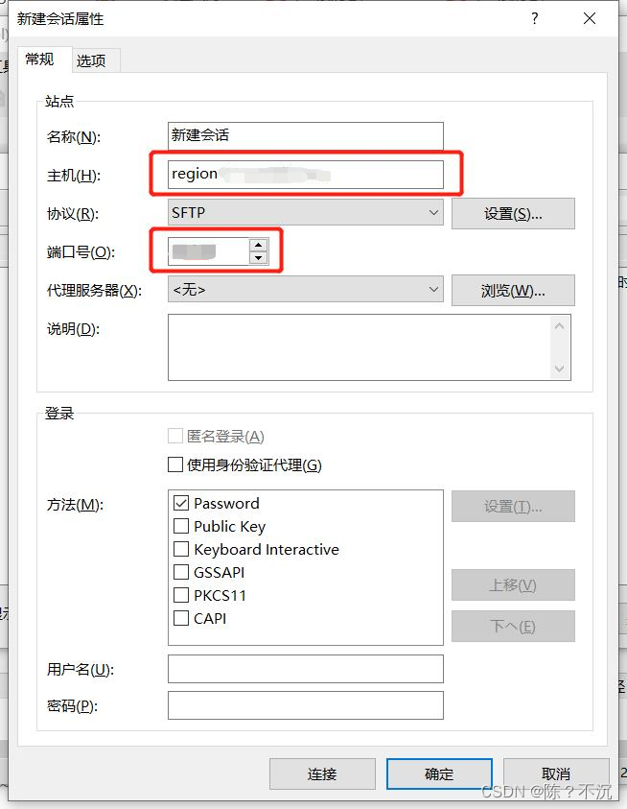The image size is (627, 809).
Task: Select the 常规 tab
Action: tap(41, 59)
